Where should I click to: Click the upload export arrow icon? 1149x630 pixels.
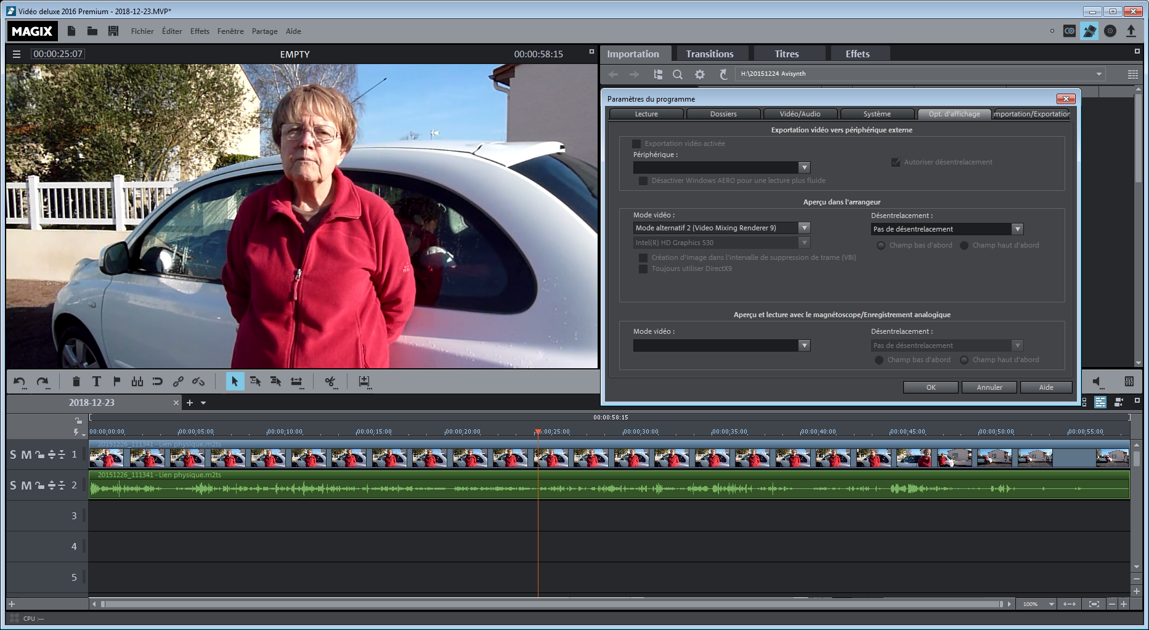[x=1131, y=31]
